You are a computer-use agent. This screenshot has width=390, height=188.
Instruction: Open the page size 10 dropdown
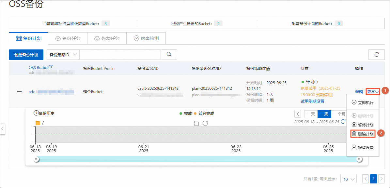click(348, 179)
